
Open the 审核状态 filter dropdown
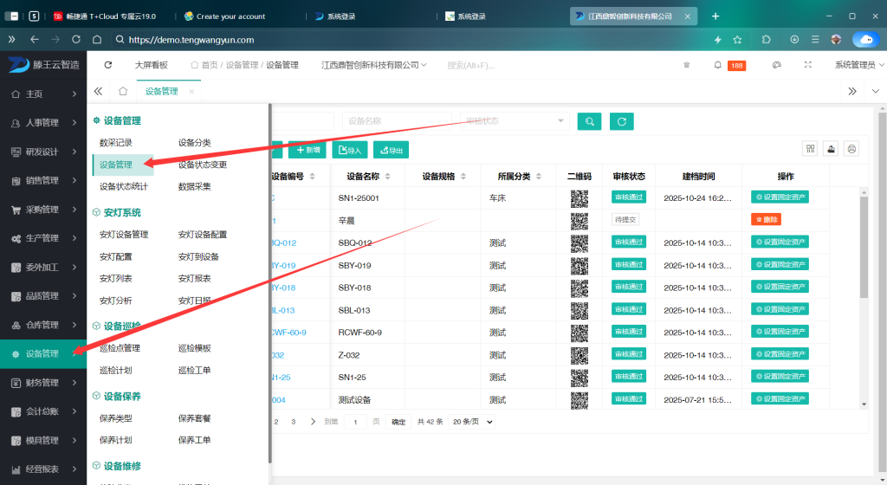pos(514,121)
